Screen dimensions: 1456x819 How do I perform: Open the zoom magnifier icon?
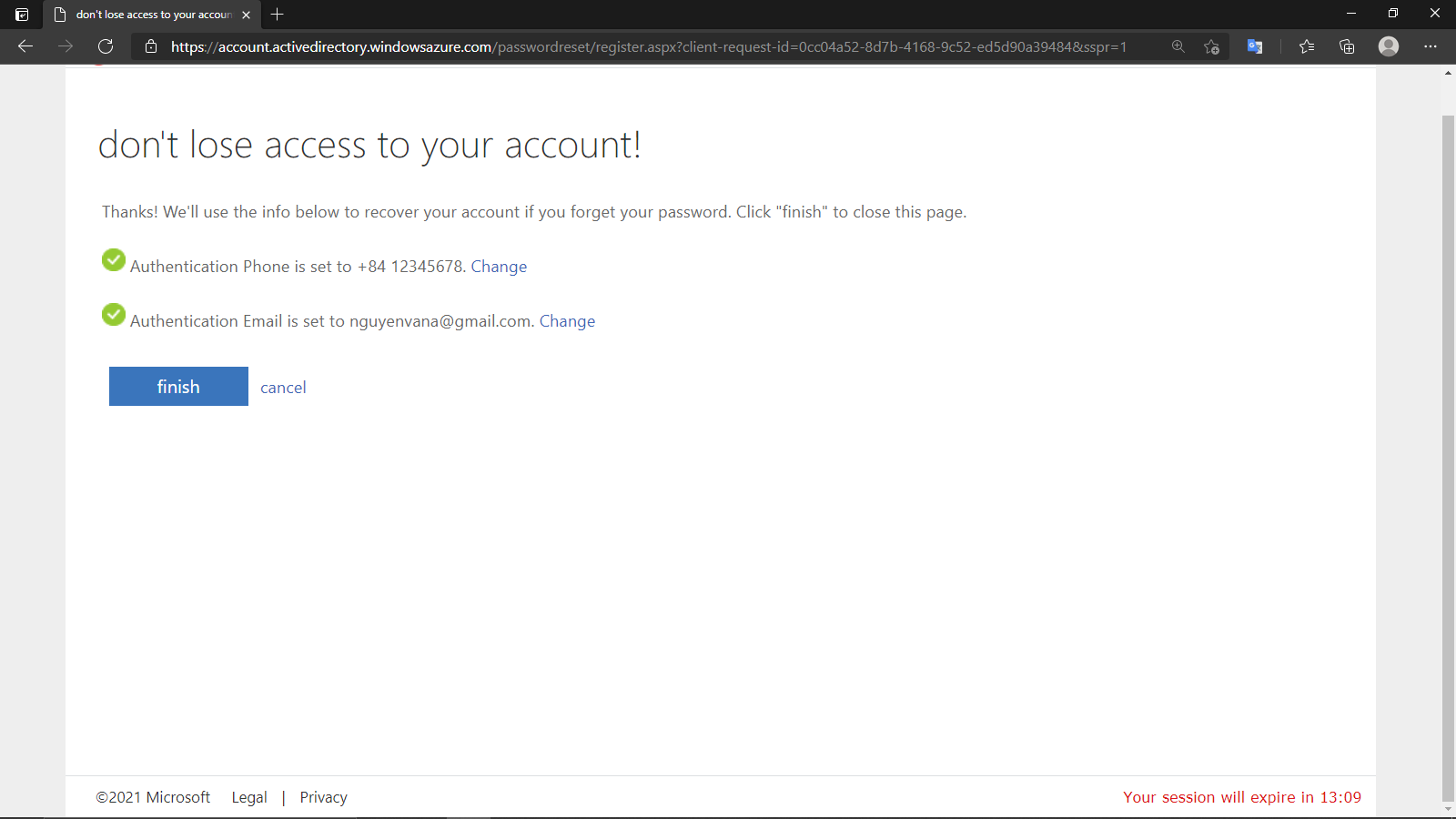point(1178,46)
